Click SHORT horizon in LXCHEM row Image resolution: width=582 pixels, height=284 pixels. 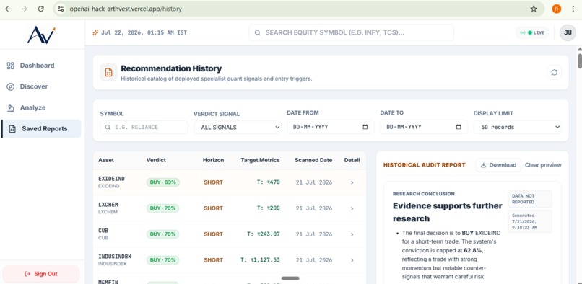[214, 208]
